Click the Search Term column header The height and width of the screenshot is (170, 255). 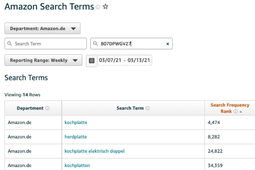click(x=133, y=108)
